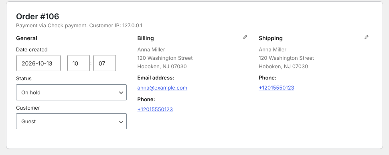The height and width of the screenshot is (155, 389).
Task: Click the date created field 2026-10-13
Action: [x=38, y=63]
